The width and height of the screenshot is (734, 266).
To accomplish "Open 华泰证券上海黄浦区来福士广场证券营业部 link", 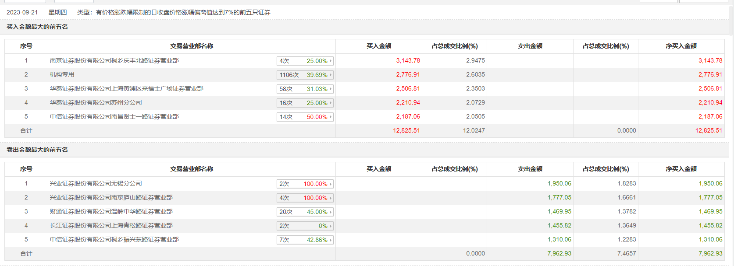I will pyautogui.click(x=126, y=89).
